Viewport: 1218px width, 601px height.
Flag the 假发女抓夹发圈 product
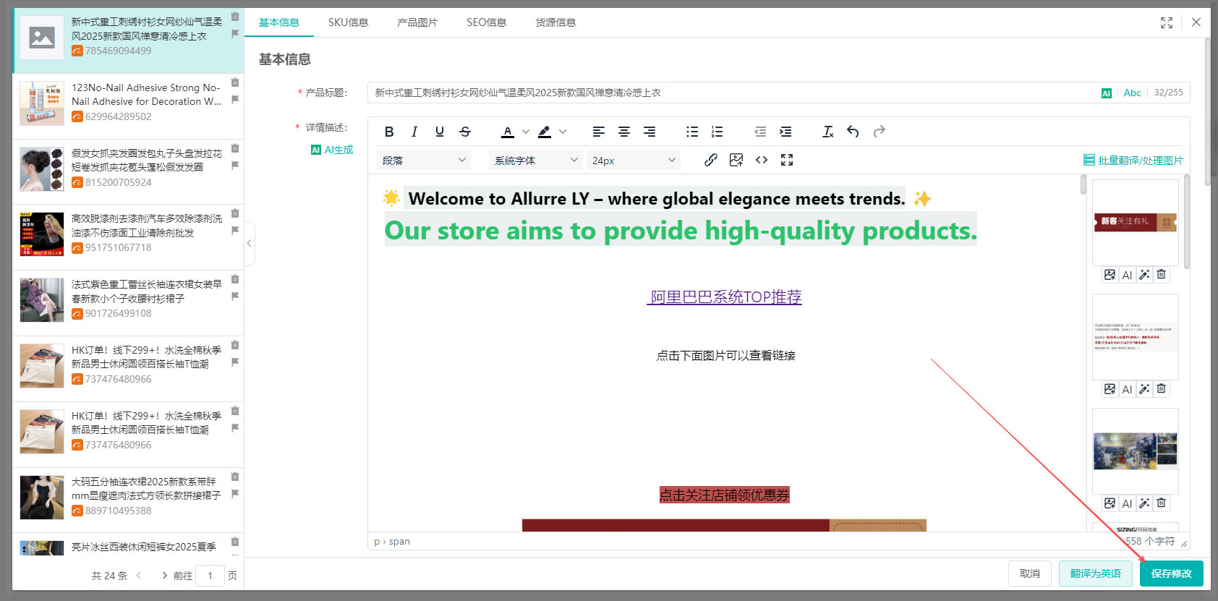coord(235,166)
